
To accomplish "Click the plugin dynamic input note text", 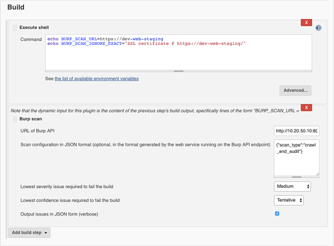I will 155,111.
